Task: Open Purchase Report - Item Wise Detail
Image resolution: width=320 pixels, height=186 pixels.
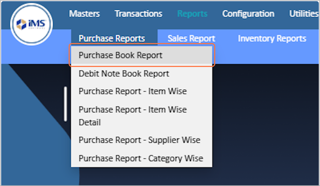Action: [132, 116]
